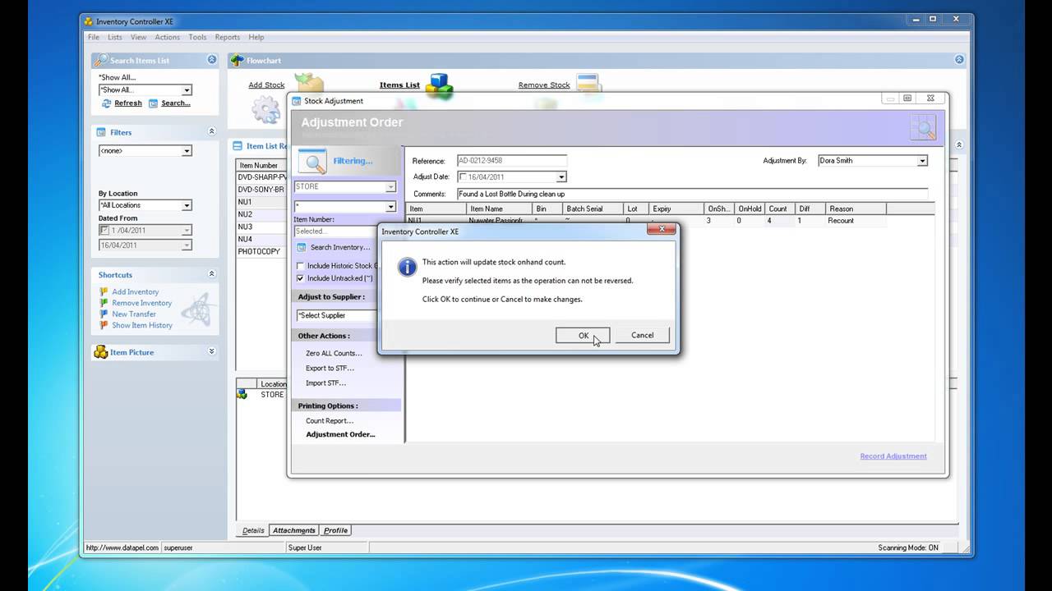The height and width of the screenshot is (591, 1052).
Task: Collapse the Filters panel
Action: pos(212,131)
